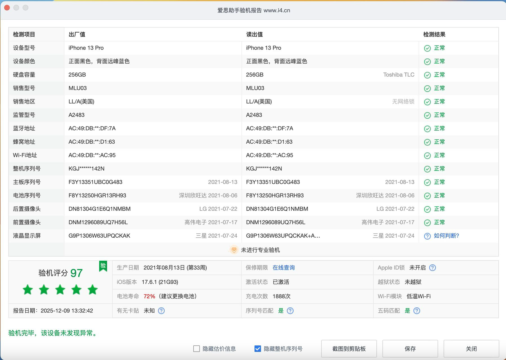This screenshot has height=360, width=506.
Task: Click question mark beside 有无卡贴 未知
Action: [x=161, y=311]
